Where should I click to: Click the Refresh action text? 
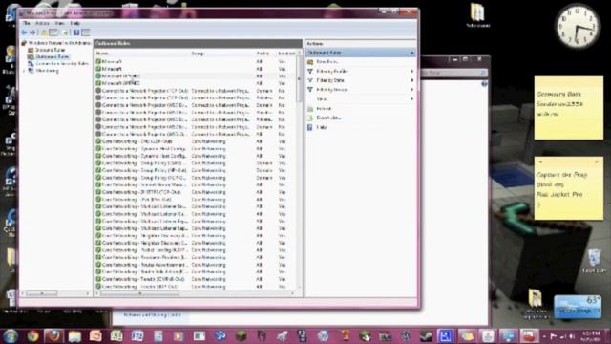point(324,109)
